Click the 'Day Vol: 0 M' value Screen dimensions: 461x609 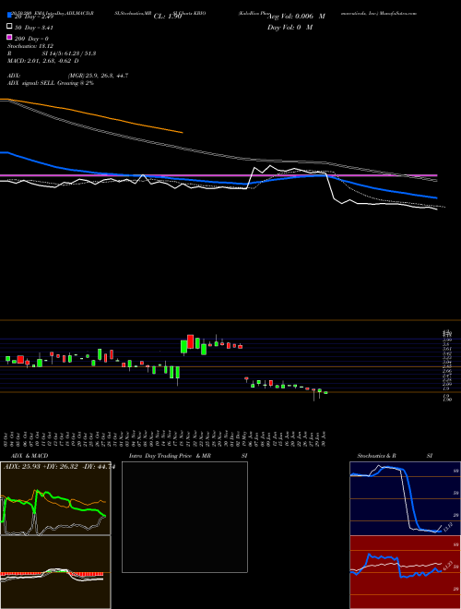[290, 28]
